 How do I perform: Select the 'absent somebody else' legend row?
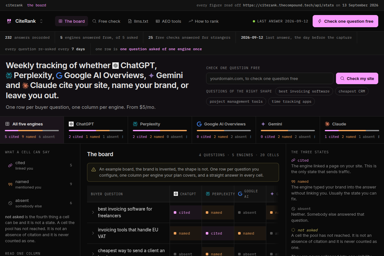pos(40,203)
